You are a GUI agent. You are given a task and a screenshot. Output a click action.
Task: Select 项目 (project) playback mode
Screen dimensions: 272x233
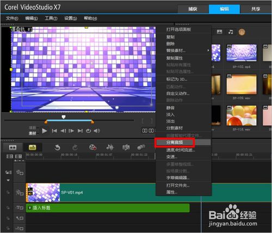(x=32, y=128)
